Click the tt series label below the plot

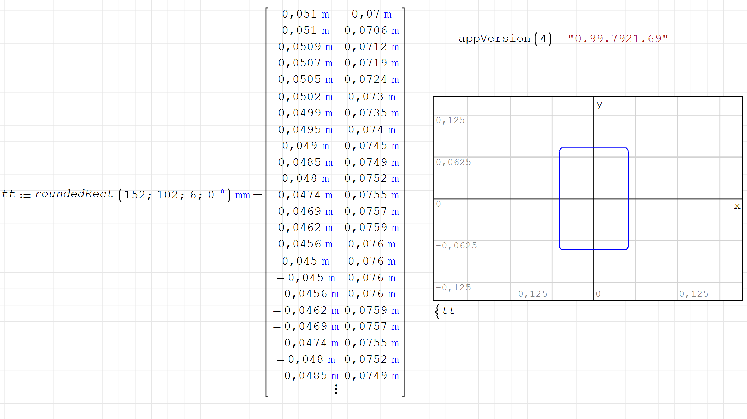(449, 310)
